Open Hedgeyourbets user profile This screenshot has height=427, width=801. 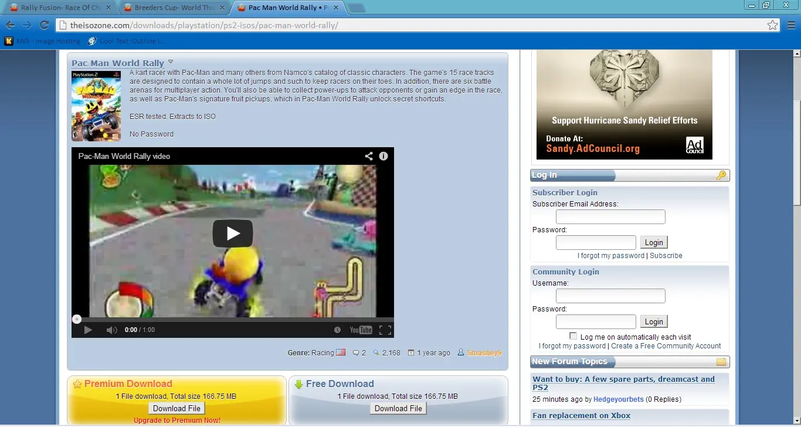(619, 399)
